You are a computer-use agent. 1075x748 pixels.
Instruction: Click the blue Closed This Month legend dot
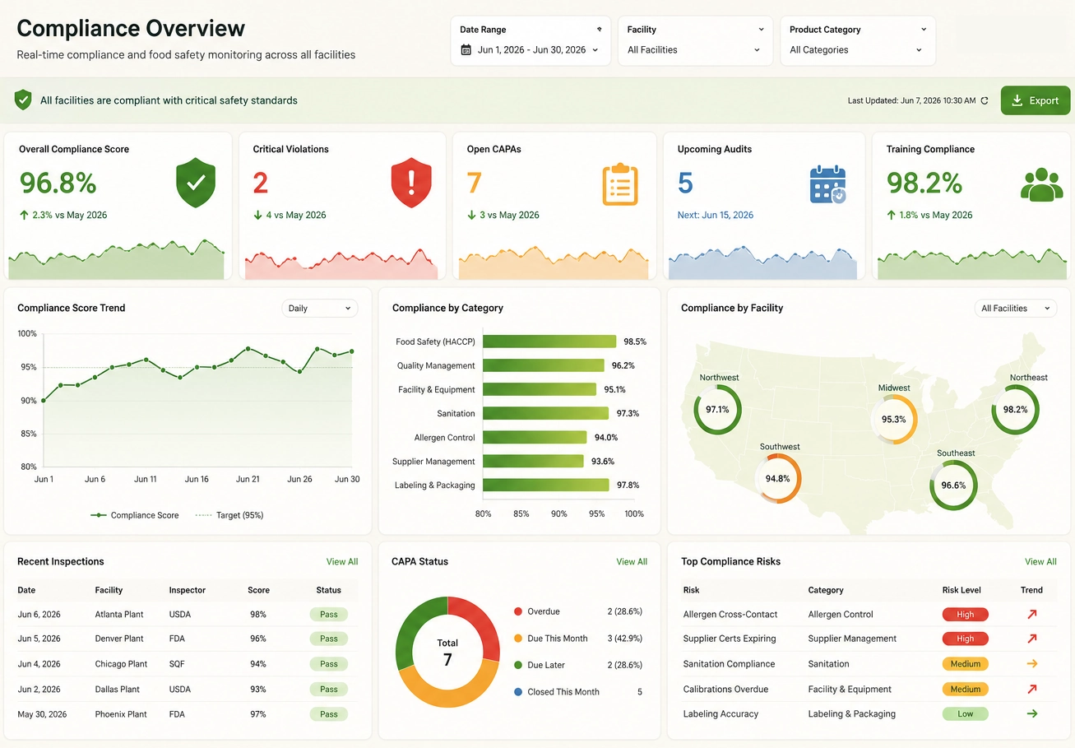(x=518, y=692)
